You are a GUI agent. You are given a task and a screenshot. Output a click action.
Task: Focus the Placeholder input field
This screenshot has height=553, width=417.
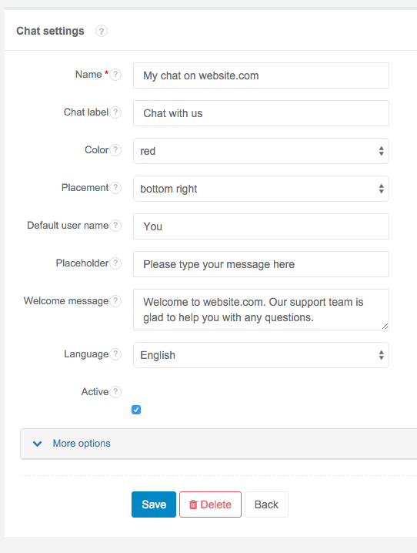tap(261, 264)
